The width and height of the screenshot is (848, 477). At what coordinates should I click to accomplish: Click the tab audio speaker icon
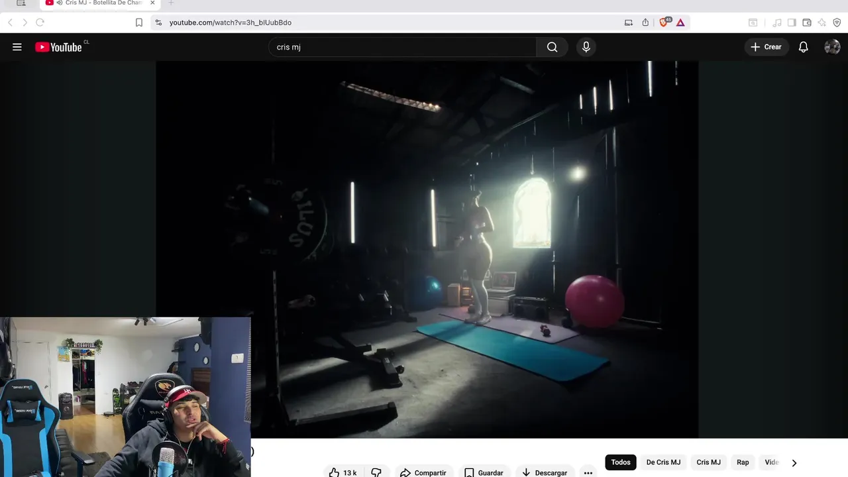click(60, 3)
